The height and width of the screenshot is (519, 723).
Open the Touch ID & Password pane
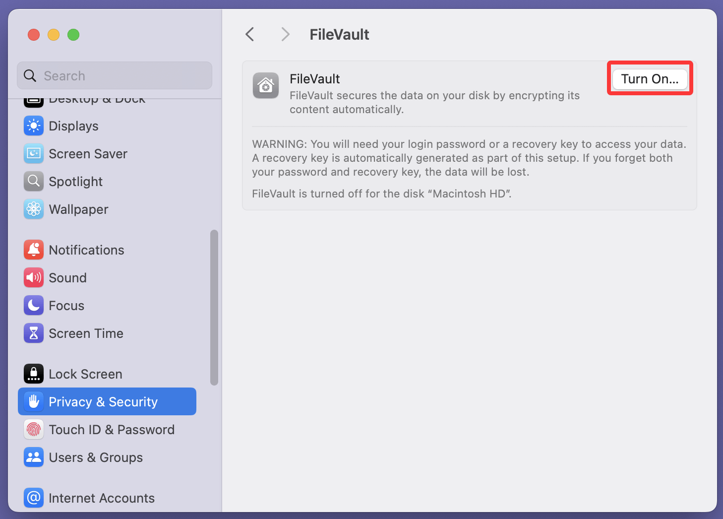click(x=112, y=430)
